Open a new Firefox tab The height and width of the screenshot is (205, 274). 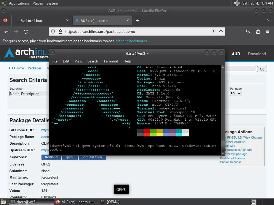[138, 21]
